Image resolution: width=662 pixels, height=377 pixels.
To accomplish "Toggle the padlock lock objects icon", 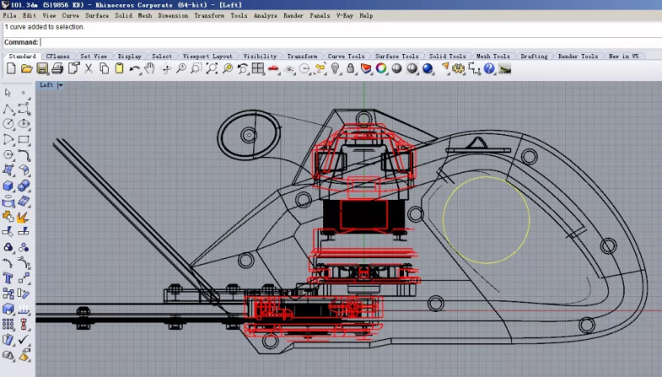I will pos(350,68).
